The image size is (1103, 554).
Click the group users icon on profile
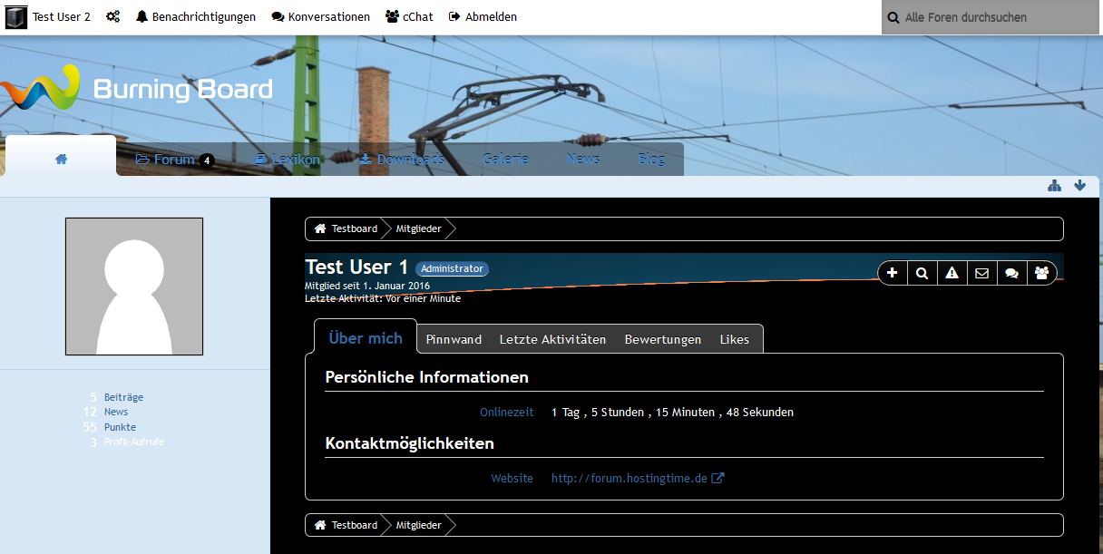(x=1041, y=273)
